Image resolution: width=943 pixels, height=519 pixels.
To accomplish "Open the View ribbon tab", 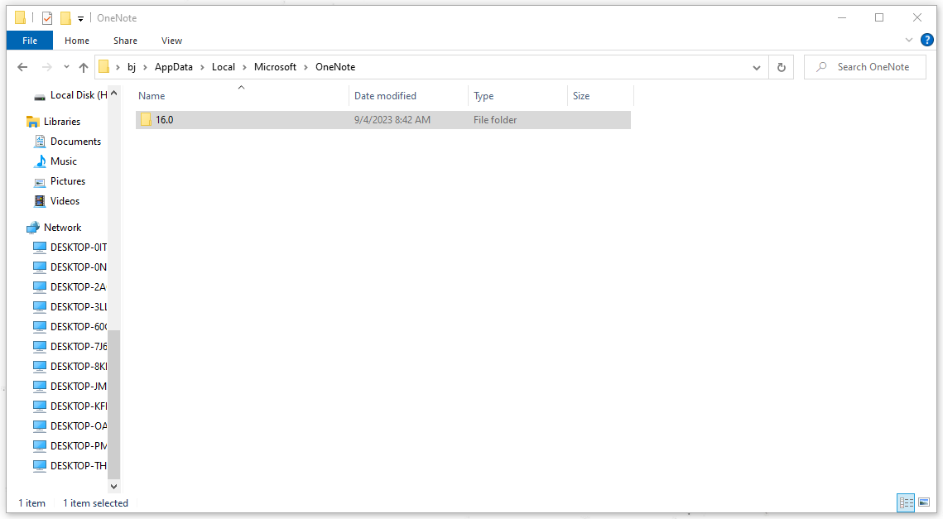I will point(171,41).
